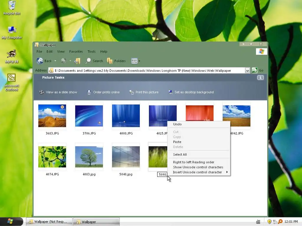Select the 3683.JPG thumbnail

tap(52, 116)
